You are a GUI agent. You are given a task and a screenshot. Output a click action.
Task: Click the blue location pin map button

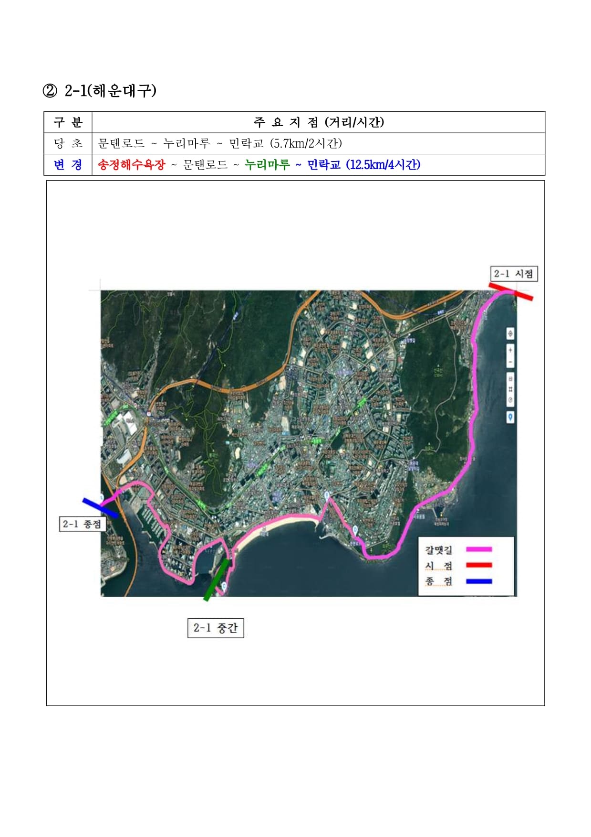tap(510, 418)
